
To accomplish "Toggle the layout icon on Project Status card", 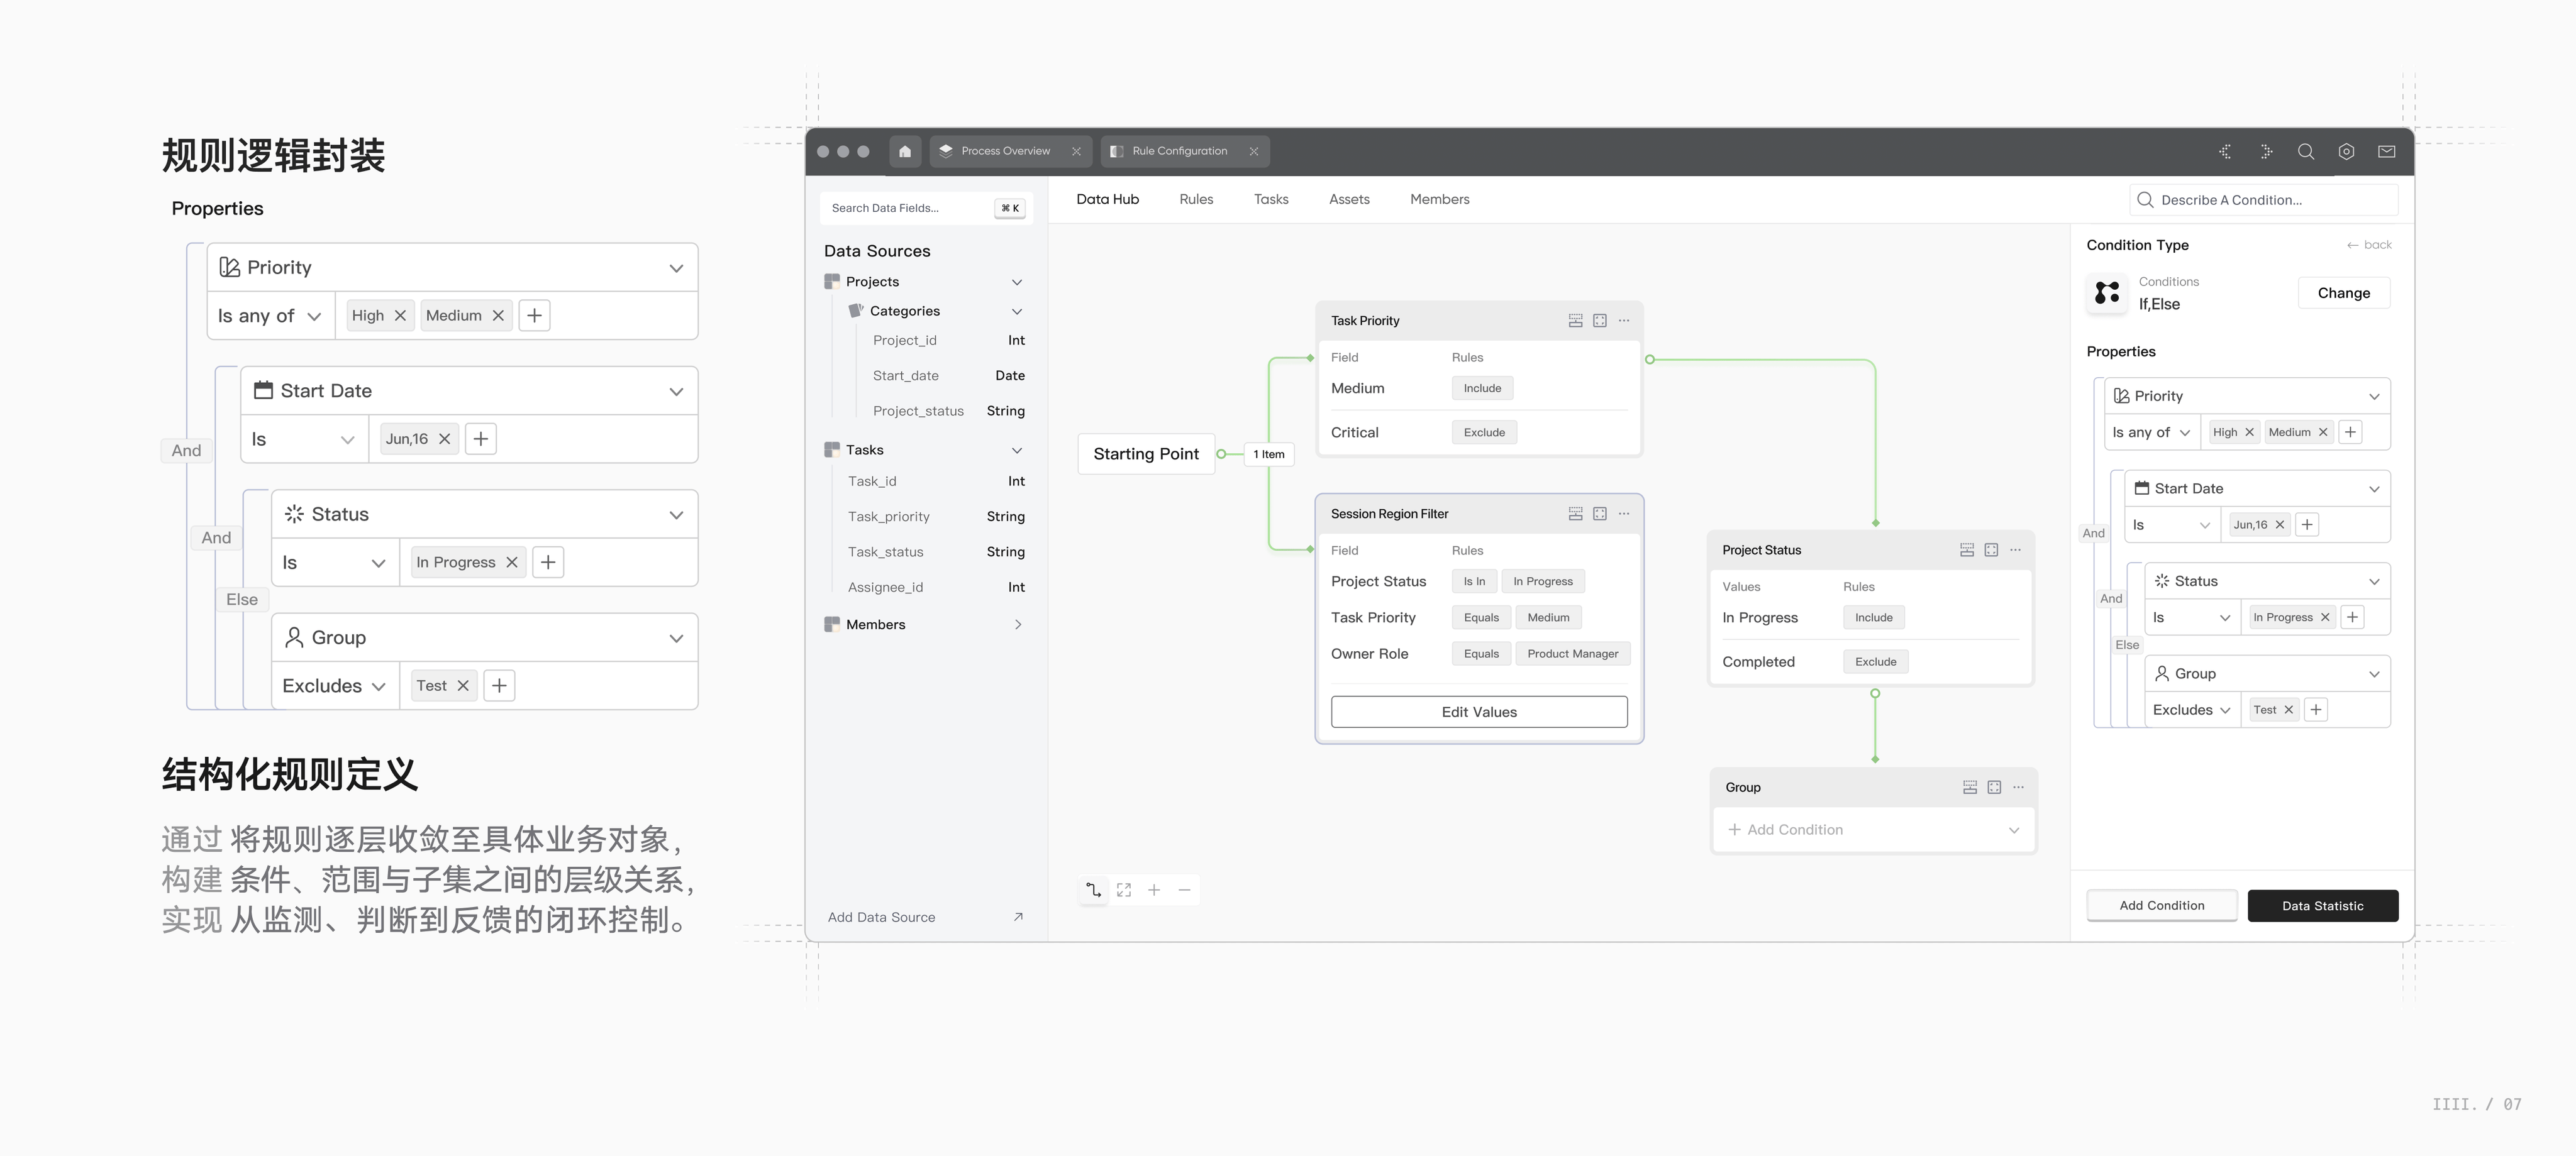I will coord(1966,551).
